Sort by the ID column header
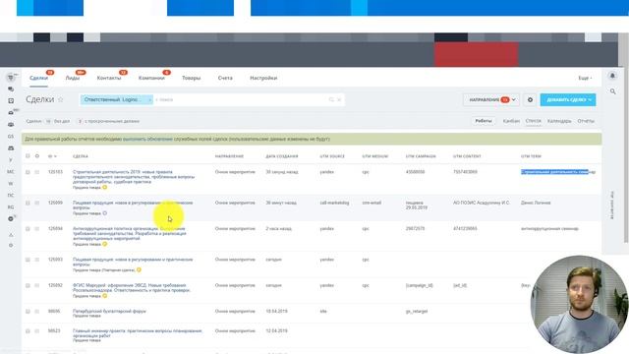 coord(52,156)
